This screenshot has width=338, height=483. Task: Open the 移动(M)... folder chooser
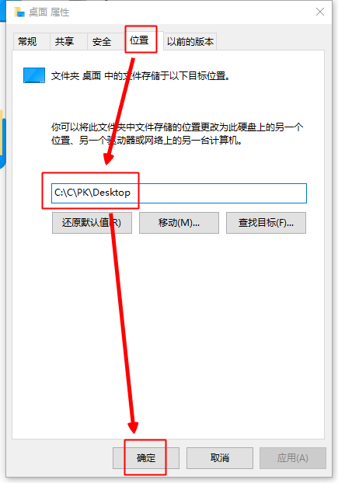point(179,223)
